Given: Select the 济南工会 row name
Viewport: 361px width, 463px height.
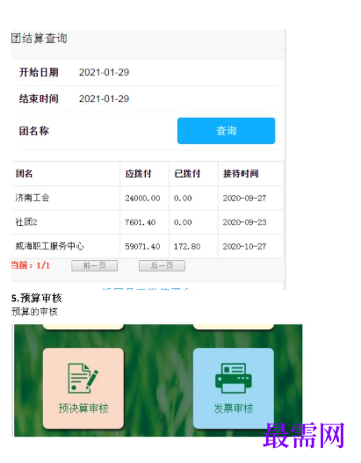Looking at the screenshot, I should click(32, 198).
